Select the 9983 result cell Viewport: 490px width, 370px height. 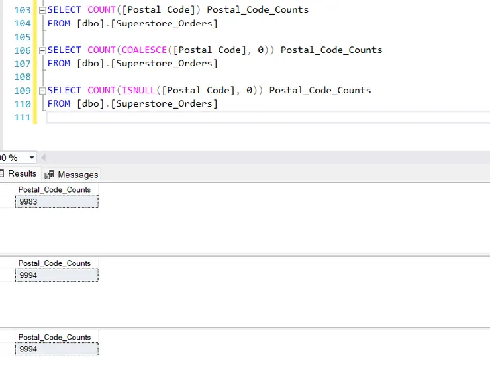[56, 201]
